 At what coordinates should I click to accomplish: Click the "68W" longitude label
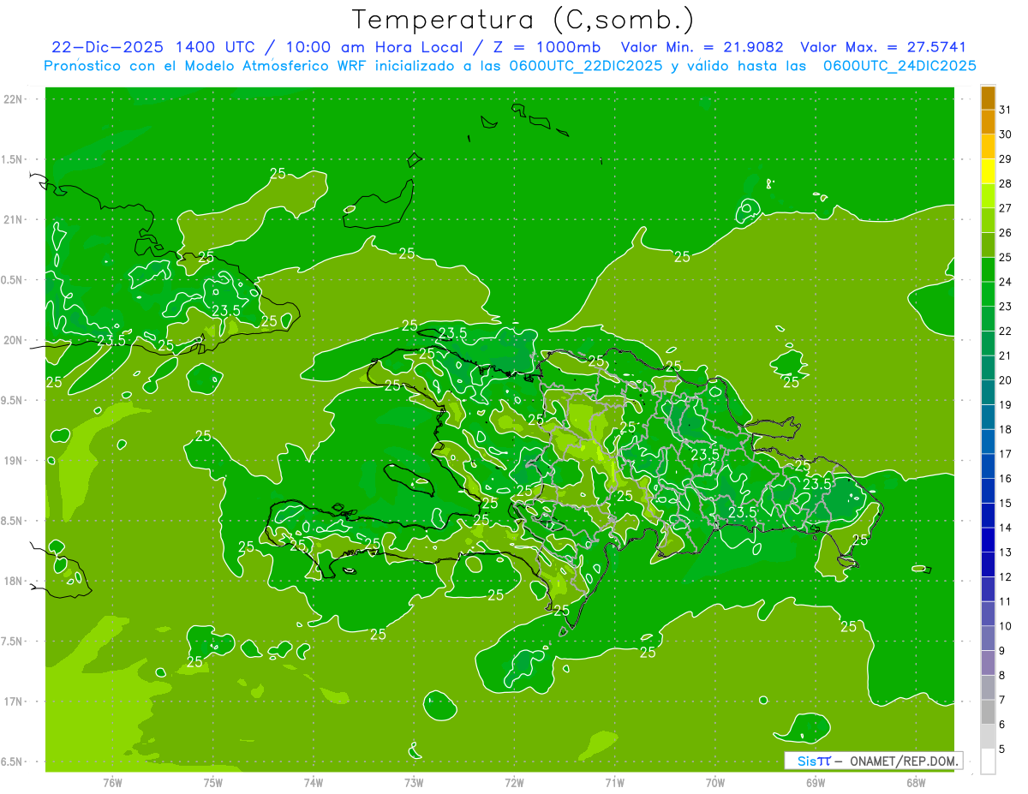[916, 783]
